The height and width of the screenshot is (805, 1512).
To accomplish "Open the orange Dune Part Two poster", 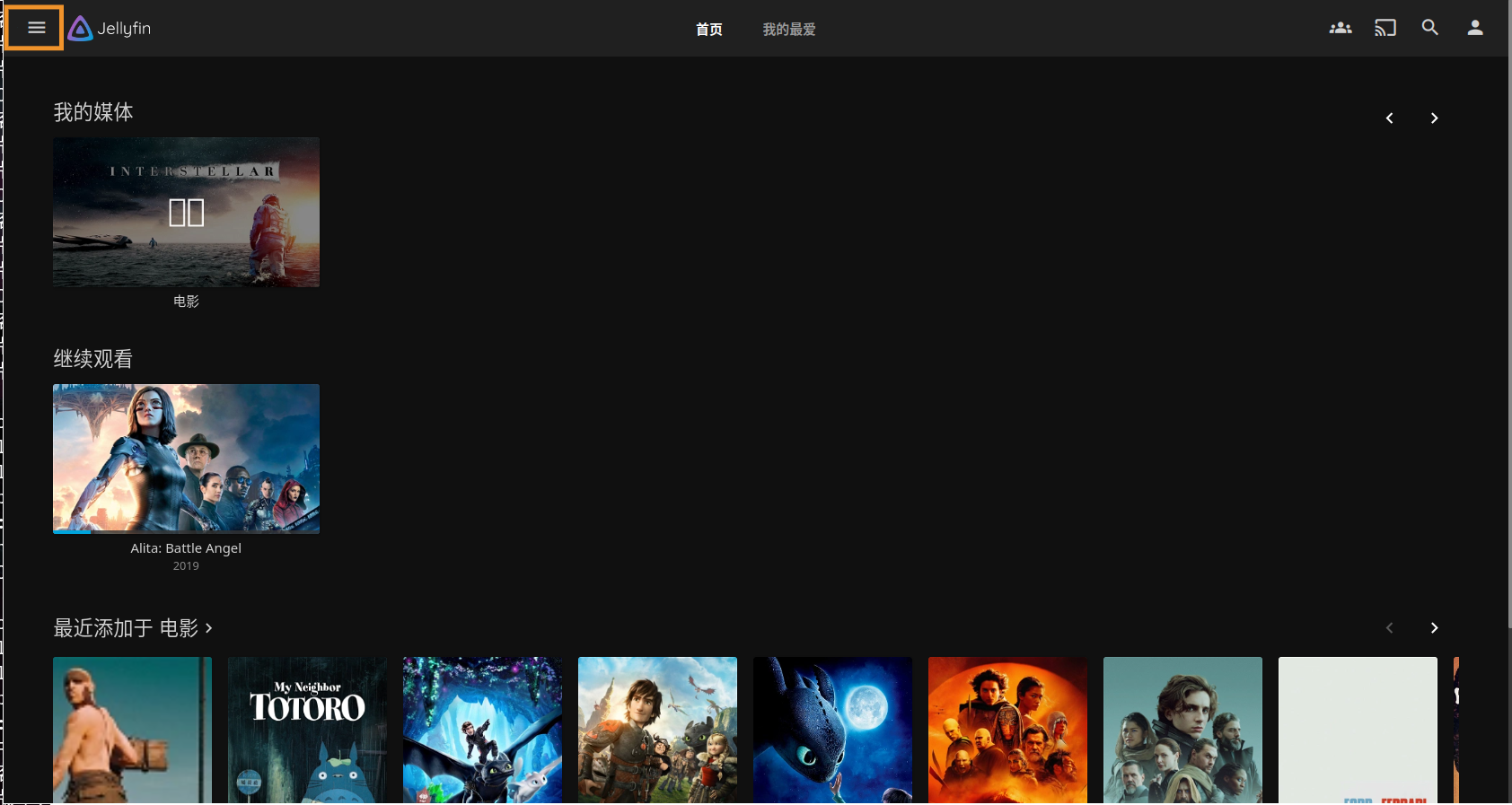I will pos(1007,731).
